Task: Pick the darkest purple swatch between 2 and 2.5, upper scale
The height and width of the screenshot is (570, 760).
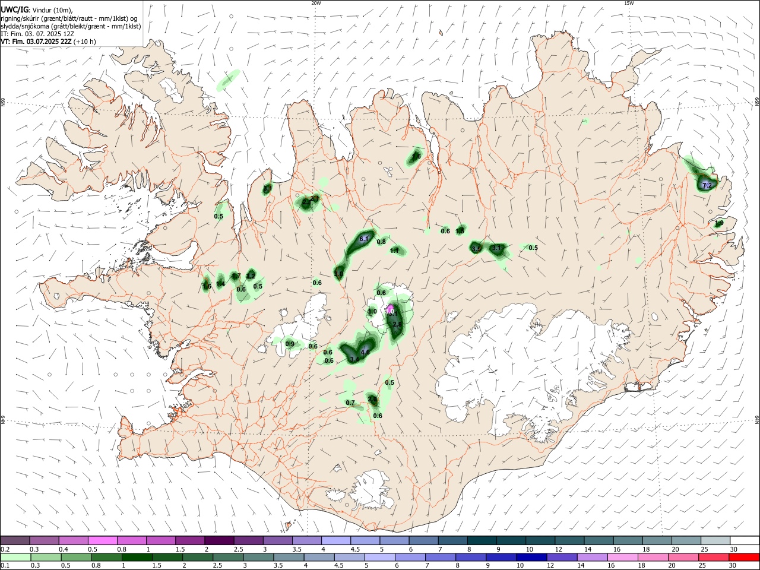Action: click(x=219, y=540)
